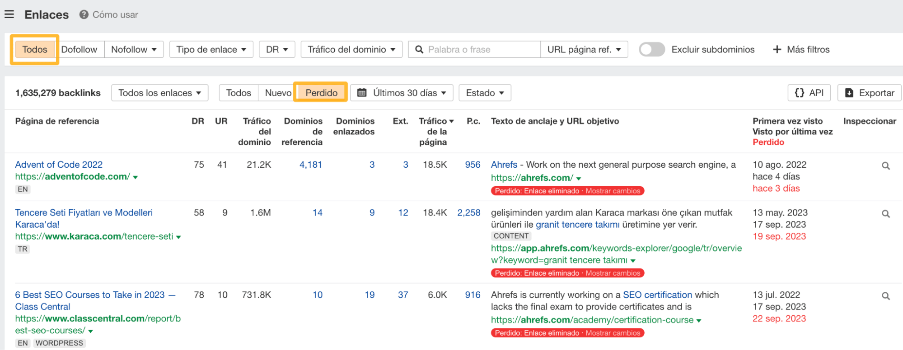The height and width of the screenshot is (350, 903).
Task: Select the Perdido tab
Action: (x=321, y=92)
